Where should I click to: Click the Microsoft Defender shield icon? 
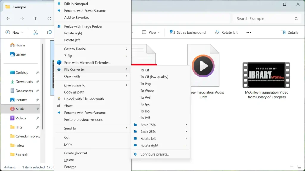point(60,63)
